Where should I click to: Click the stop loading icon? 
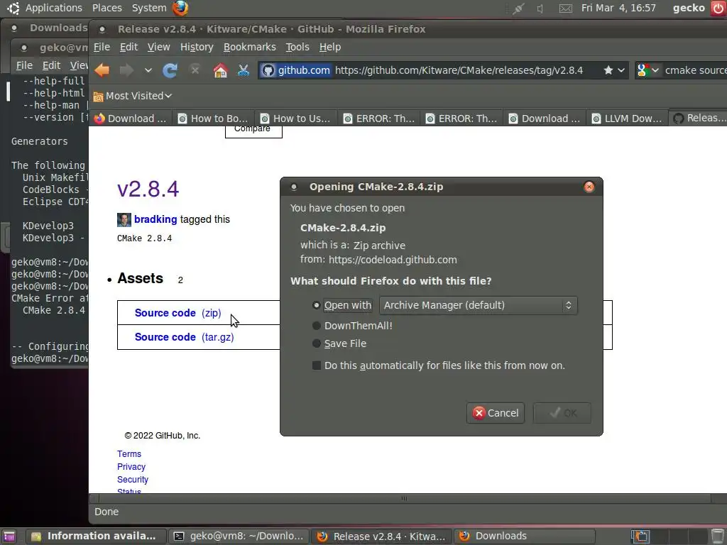(195, 70)
